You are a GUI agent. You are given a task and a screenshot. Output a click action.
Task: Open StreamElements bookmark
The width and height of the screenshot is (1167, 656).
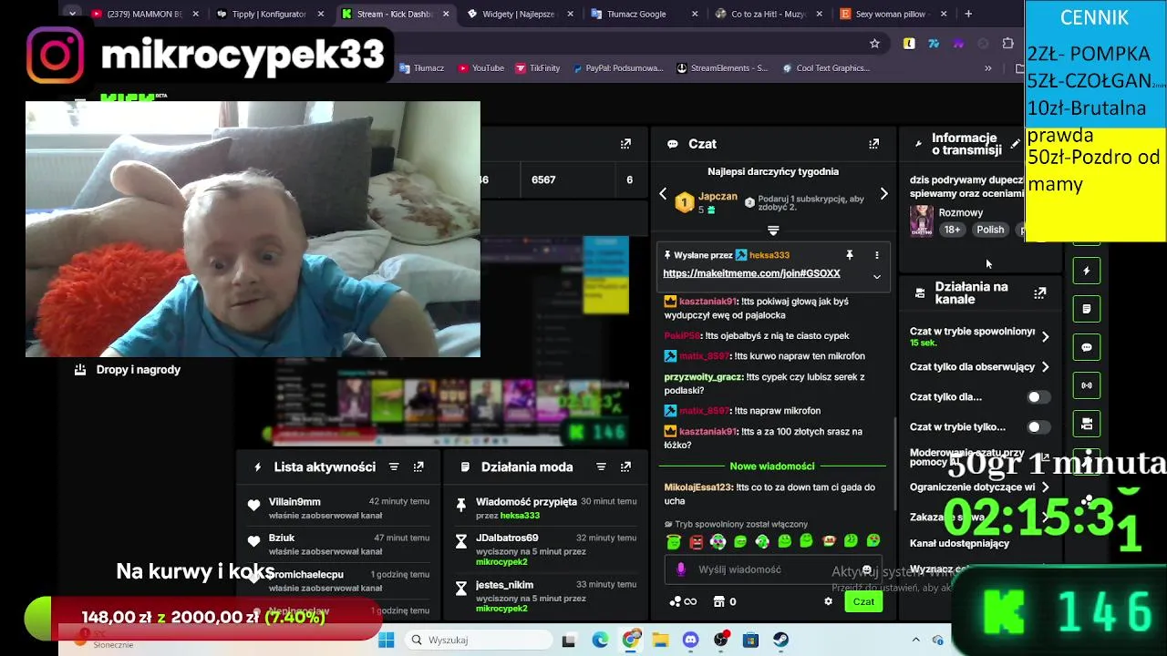pyautogui.click(x=723, y=68)
